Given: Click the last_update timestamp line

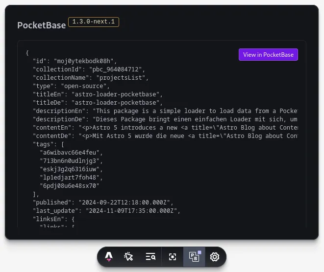Looking at the screenshot, I should (106, 211).
